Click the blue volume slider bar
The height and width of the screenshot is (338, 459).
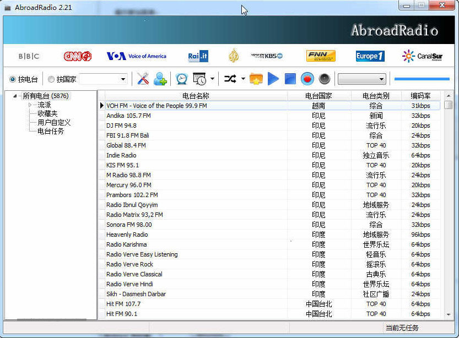(x=422, y=79)
